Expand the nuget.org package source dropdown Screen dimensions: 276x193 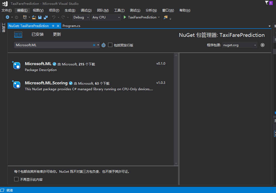click(239, 45)
